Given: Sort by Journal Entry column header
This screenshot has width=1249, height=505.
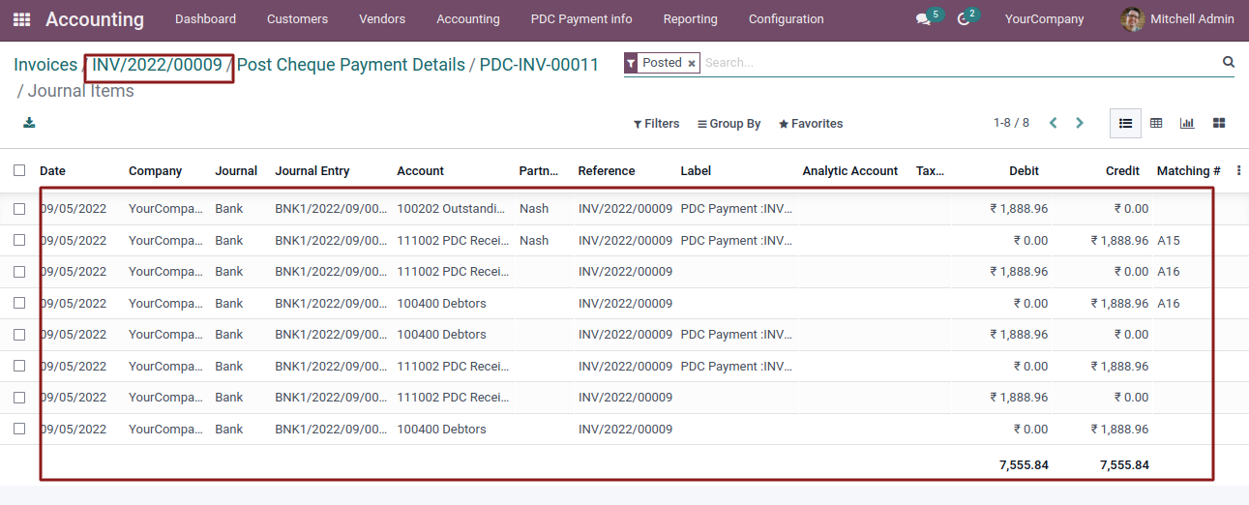Looking at the screenshot, I should 312,170.
